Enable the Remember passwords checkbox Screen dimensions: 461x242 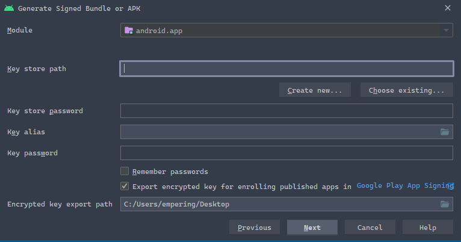coord(125,171)
